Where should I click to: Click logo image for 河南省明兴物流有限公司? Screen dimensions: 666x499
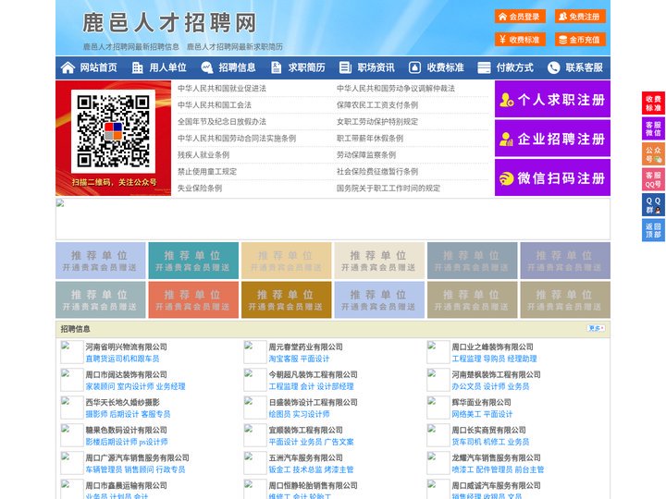(x=72, y=352)
